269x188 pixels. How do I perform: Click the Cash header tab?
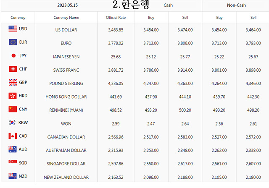(x=168, y=5)
